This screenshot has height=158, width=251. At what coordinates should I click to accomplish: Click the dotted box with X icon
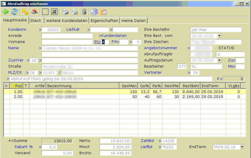coord(54,12)
